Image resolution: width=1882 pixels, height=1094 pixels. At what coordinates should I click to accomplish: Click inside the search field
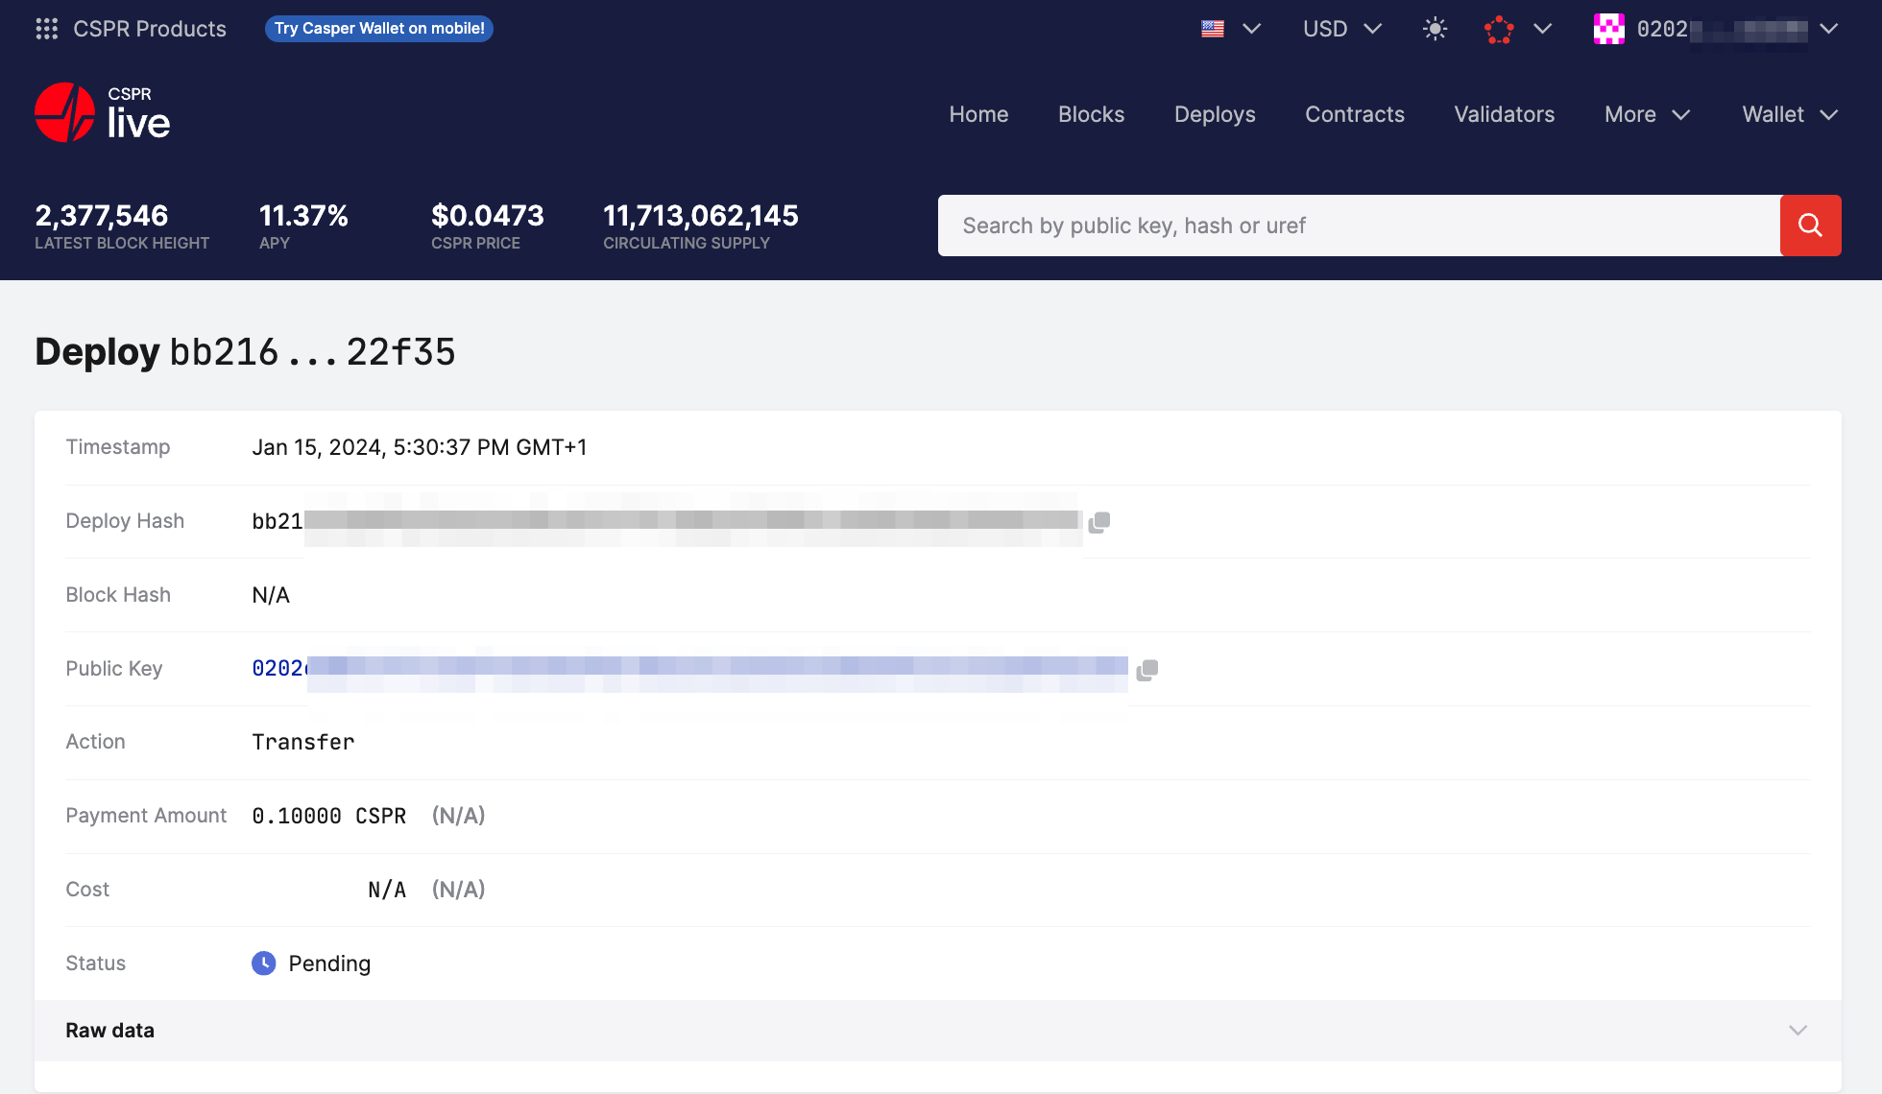(x=1344, y=226)
